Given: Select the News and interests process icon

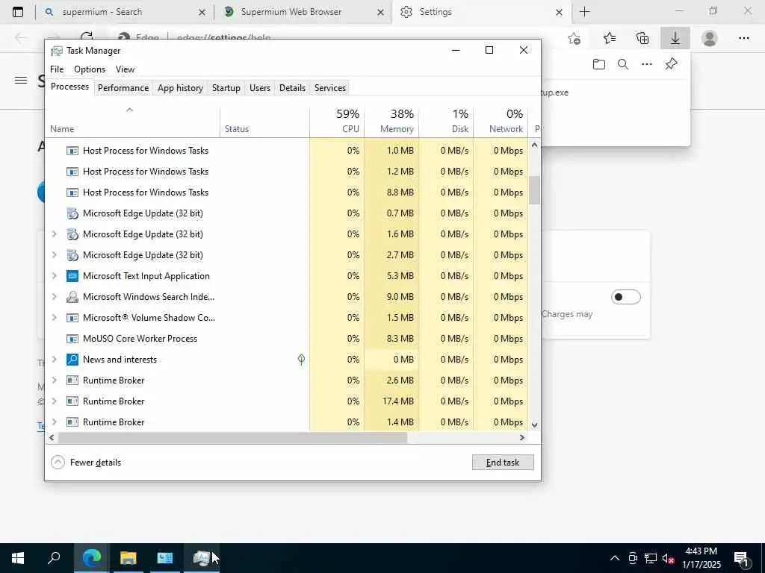Looking at the screenshot, I should pos(72,360).
